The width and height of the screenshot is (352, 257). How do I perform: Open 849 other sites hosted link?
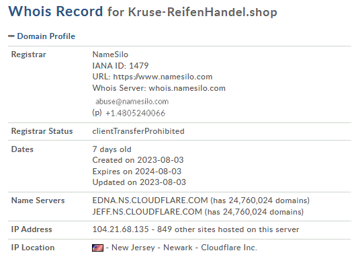click(x=228, y=229)
